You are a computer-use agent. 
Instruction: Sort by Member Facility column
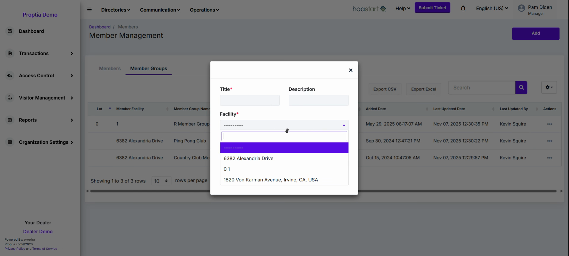tap(142, 109)
